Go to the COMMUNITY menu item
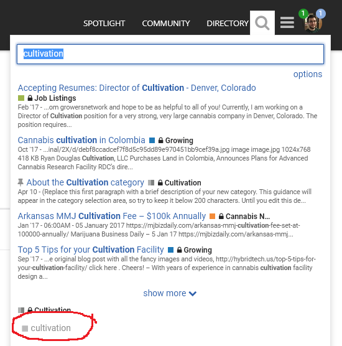The height and width of the screenshot is (346, 342). 166,24
